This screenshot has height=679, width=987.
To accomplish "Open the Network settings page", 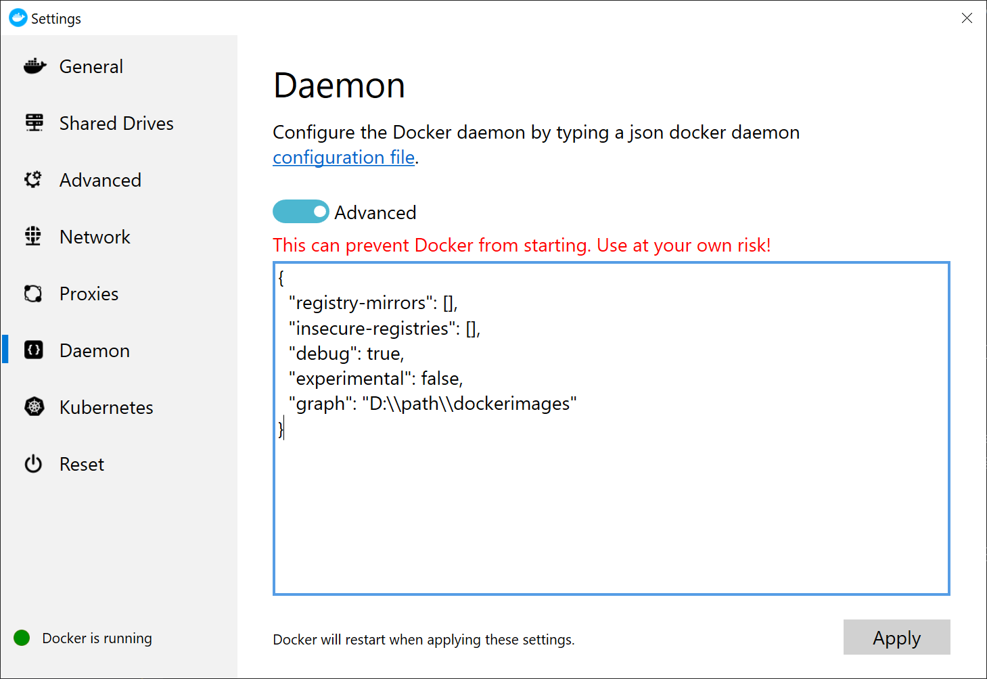I will pyautogui.click(x=95, y=236).
